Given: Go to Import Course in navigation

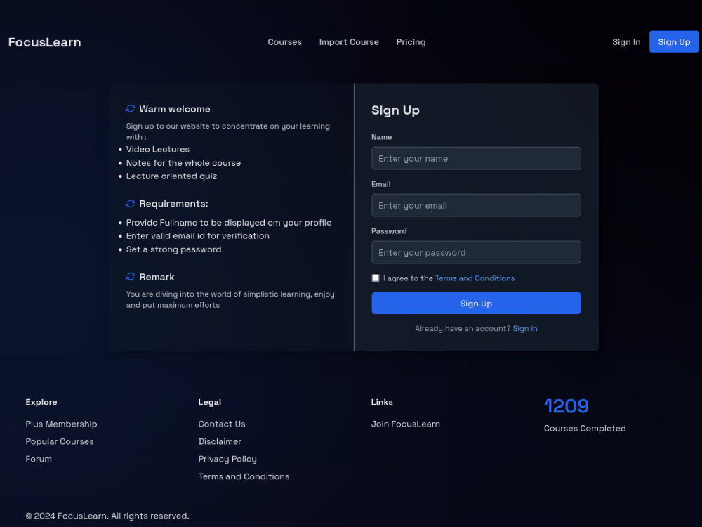Looking at the screenshot, I should pyautogui.click(x=349, y=42).
